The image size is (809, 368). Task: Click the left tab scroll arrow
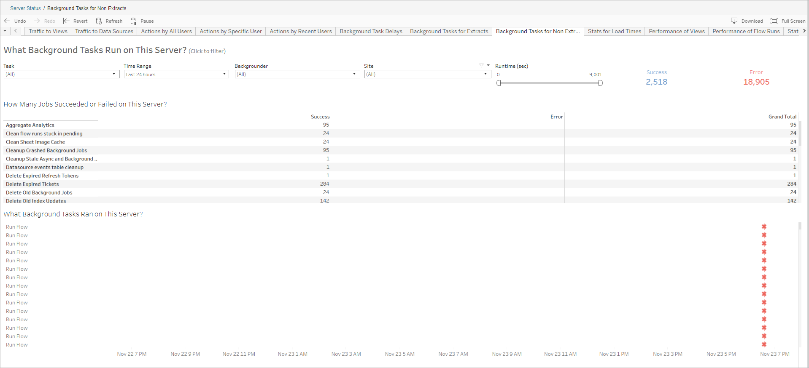click(16, 31)
